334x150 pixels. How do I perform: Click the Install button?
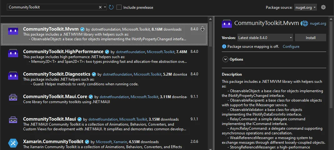tap(310, 38)
